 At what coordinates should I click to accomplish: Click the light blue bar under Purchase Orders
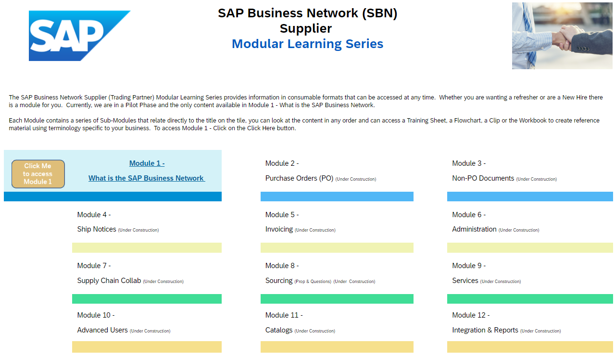point(337,196)
